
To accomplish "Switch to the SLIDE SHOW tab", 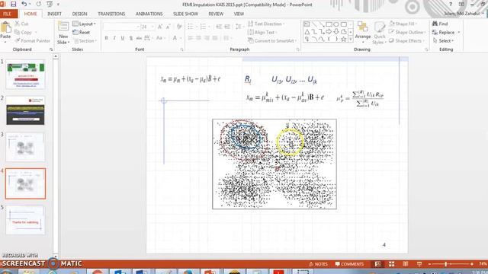I will point(185,14).
